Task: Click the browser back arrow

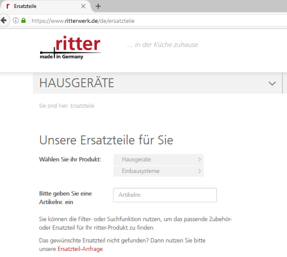Action: coord(3,21)
